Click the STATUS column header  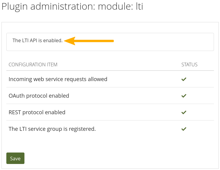[x=189, y=65]
